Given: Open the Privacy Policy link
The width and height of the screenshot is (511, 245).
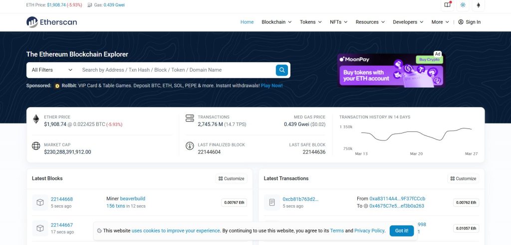Looking at the screenshot, I should pos(370,231).
